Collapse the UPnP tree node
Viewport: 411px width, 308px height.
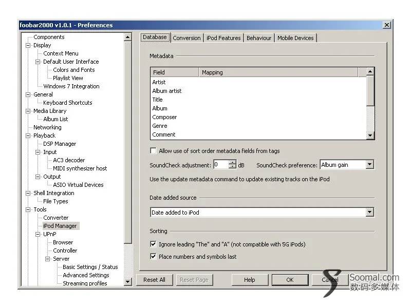38,234
